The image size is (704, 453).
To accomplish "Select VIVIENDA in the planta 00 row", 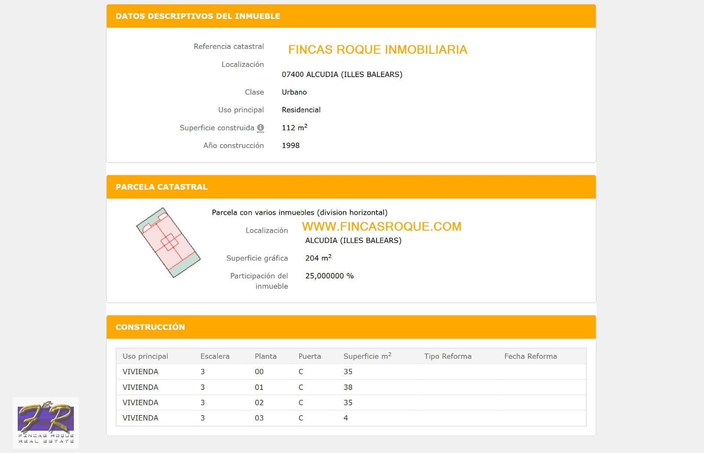I will [x=140, y=372].
